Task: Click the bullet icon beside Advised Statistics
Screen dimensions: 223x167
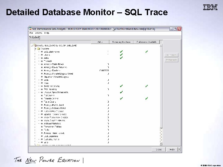Action: tap(42, 123)
